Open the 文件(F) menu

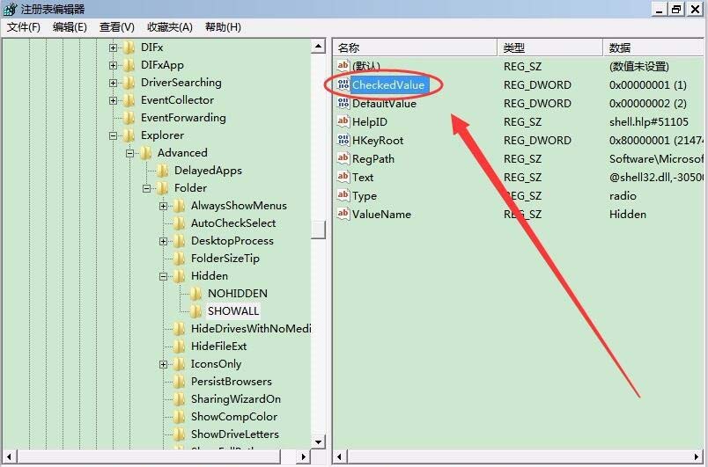pyautogui.click(x=24, y=27)
